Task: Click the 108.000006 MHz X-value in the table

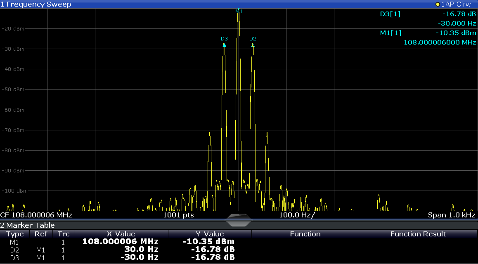Action: point(121,242)
